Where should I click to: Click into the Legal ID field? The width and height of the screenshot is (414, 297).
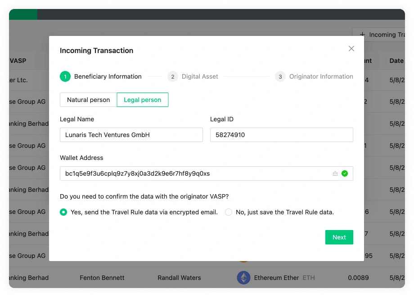pyautogui.click(x=281, y=135)
